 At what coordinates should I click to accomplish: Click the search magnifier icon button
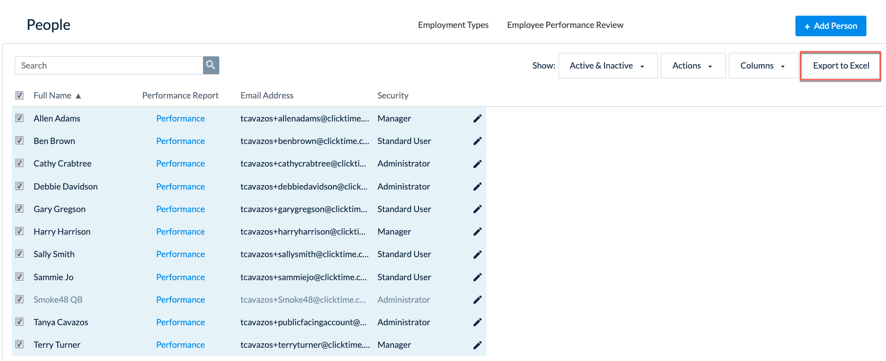pyautogui.click(x=211, y=65)
